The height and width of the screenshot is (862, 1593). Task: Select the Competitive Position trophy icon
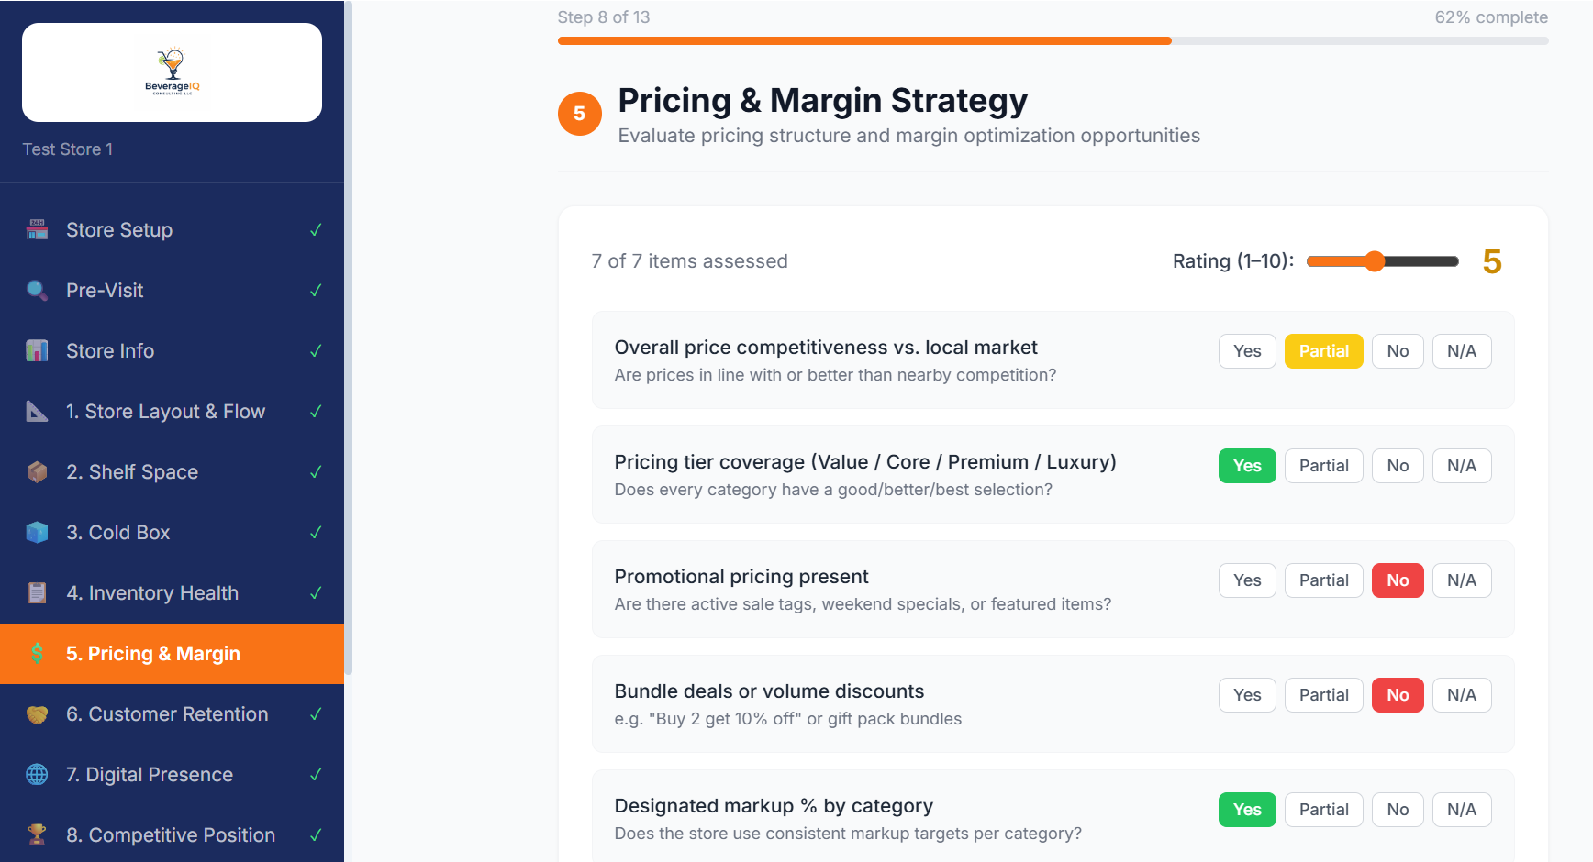37,834
